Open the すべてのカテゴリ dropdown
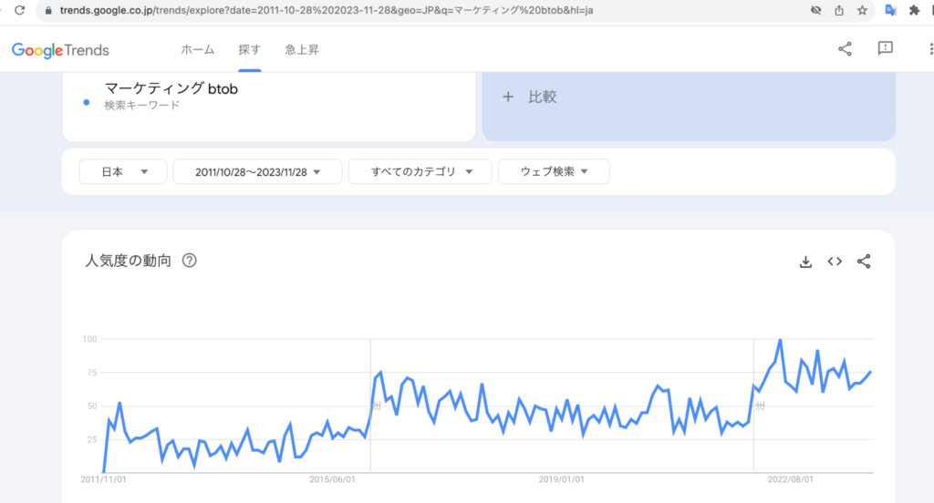The height and width of the screenshot is (503, 934). [420, 171]
